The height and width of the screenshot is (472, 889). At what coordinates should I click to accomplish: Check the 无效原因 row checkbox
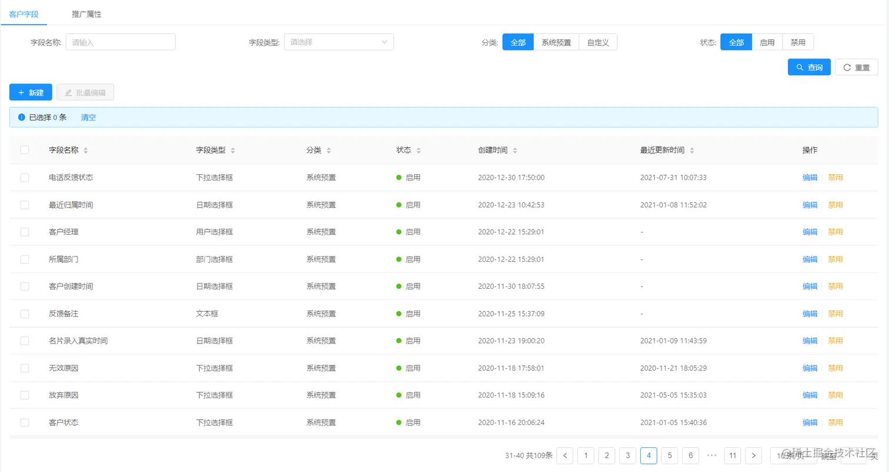25,368
